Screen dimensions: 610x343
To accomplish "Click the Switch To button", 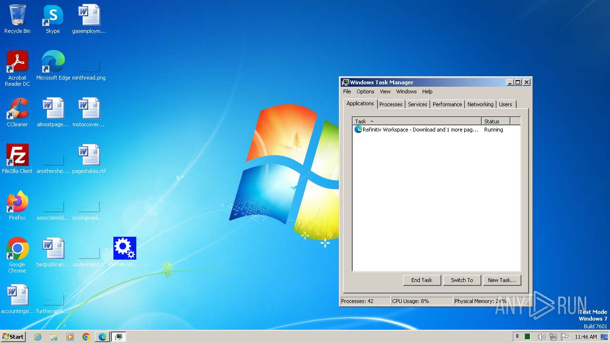I will point(462,280).
